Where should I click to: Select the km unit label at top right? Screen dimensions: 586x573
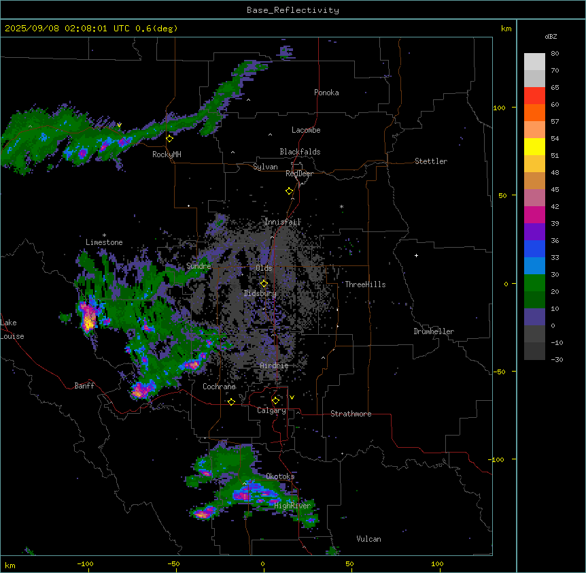tap(506, 29)
